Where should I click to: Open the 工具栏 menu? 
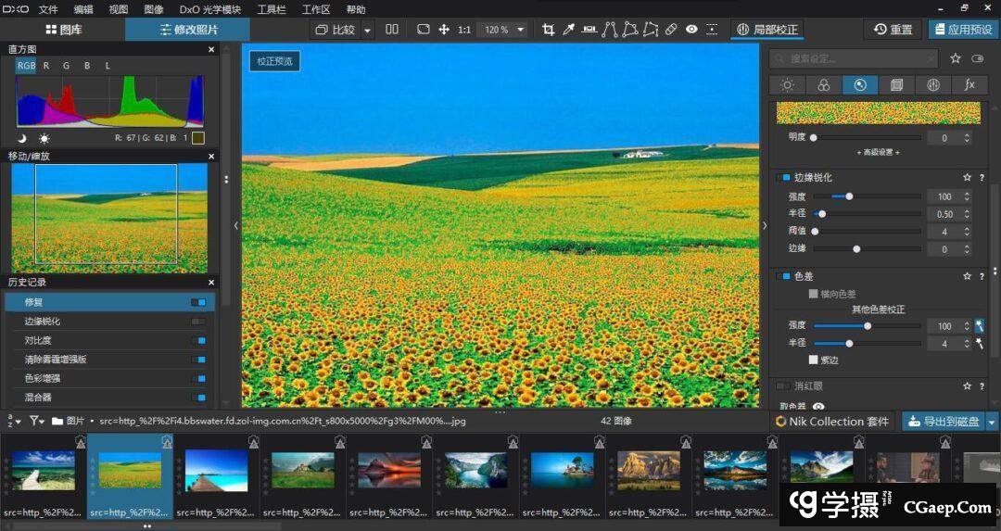[x=272, y=9]
